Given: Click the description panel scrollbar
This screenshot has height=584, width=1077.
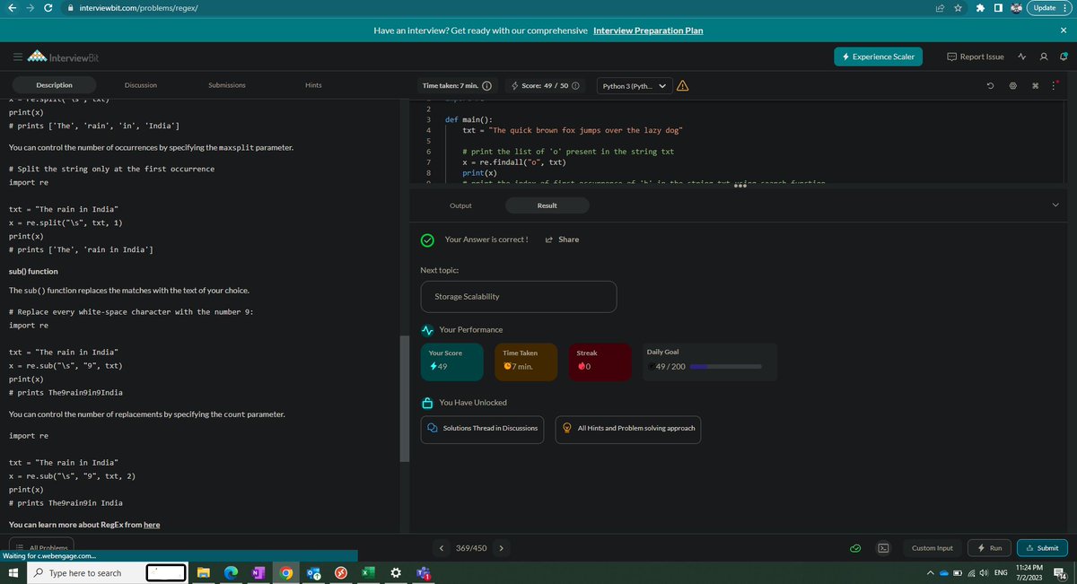Looking at the screenshot, I should click(404, 398).
